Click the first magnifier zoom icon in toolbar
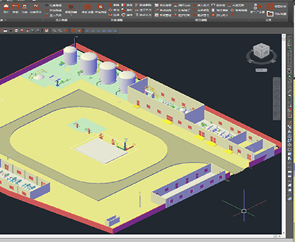Viewport: 295px width, 242px height. [54, 30]
